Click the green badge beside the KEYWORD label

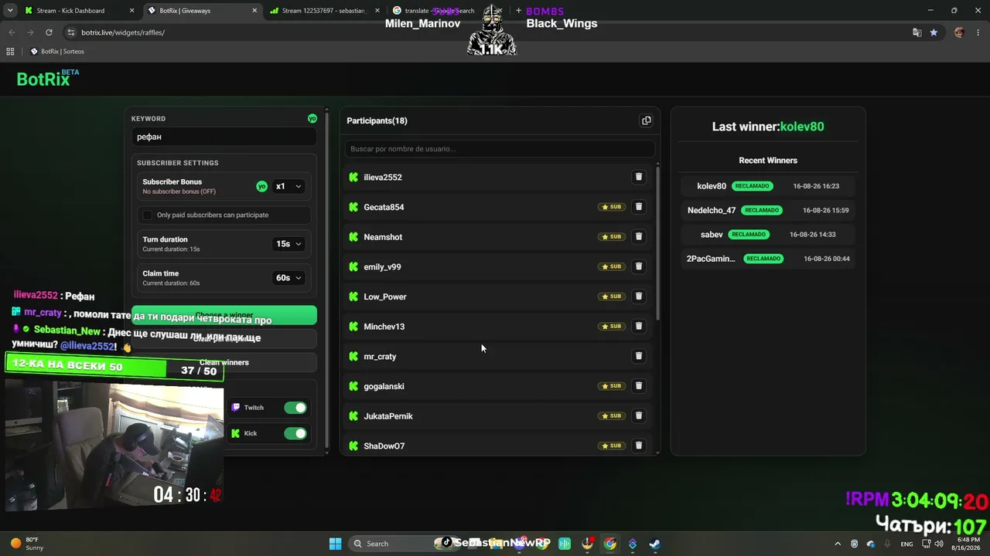[x=312, y=118]
